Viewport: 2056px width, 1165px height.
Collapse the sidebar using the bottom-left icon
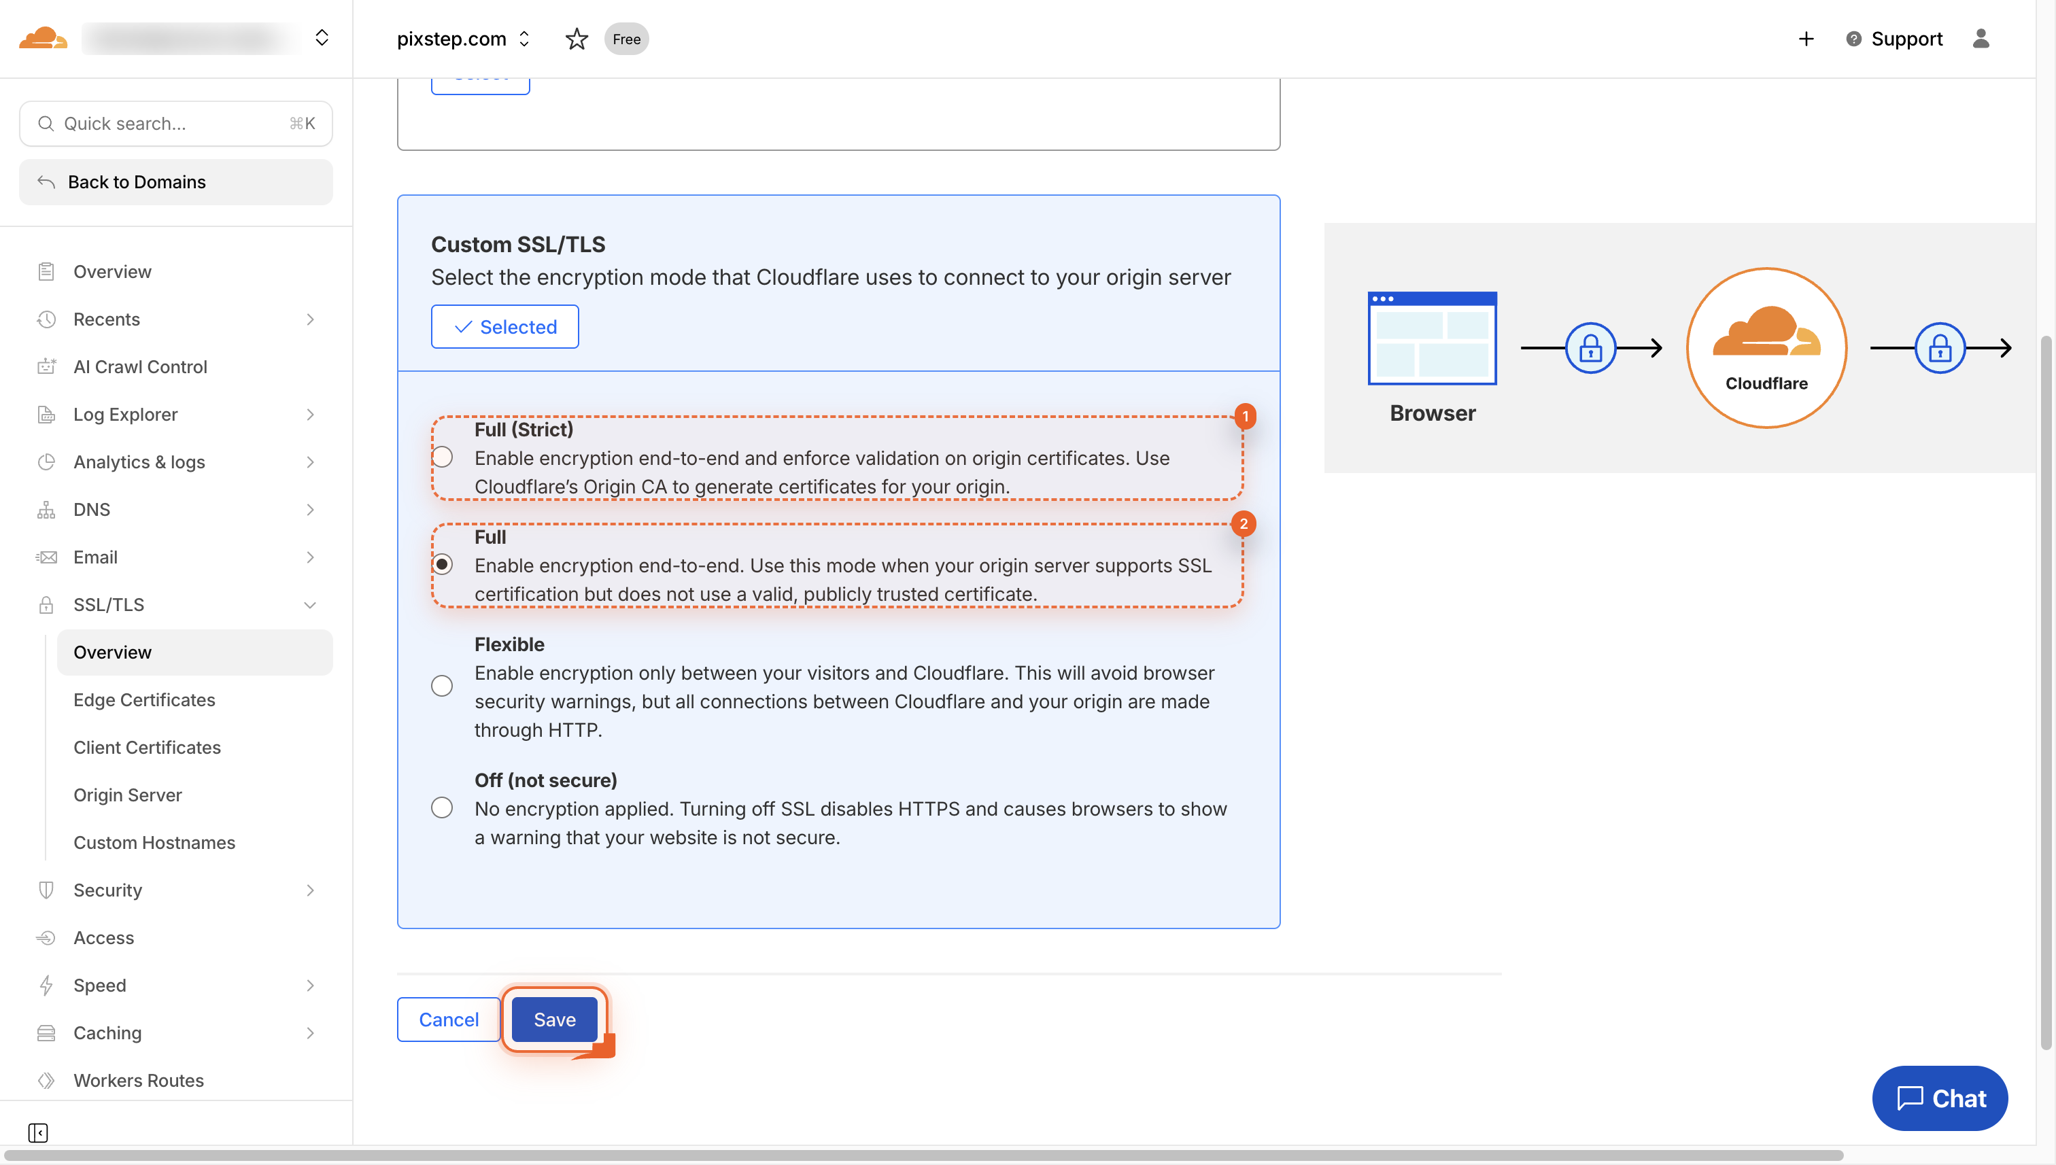point(37,1133)
